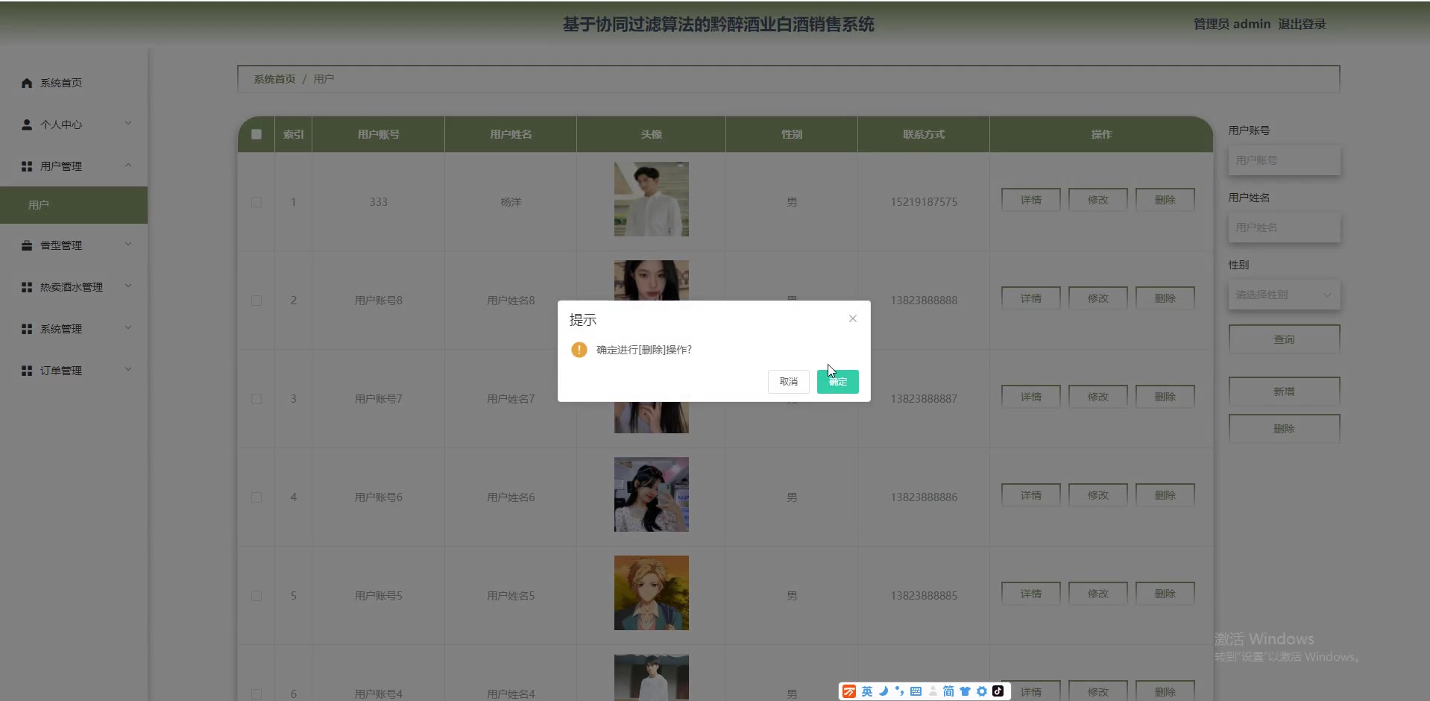Click 修改 for 用户账号5 row
This screenshot has height=701, width=1430.
1098,594
